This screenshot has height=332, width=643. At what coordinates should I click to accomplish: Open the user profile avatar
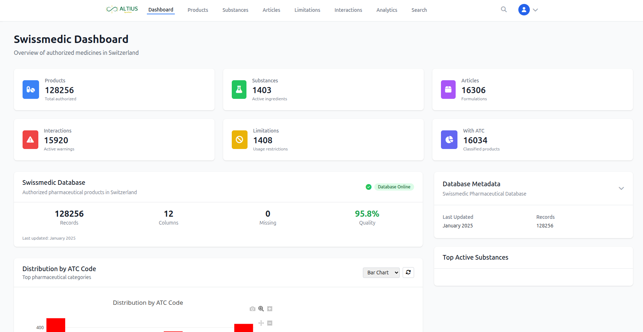coord(524,10)
